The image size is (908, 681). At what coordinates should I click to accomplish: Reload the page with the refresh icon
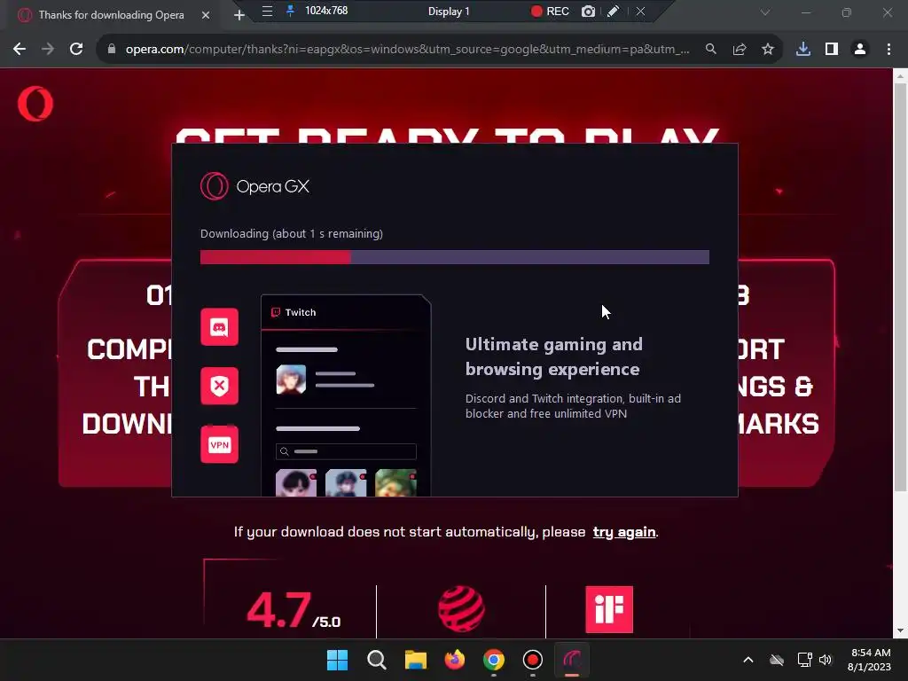[x=76, y=50]
